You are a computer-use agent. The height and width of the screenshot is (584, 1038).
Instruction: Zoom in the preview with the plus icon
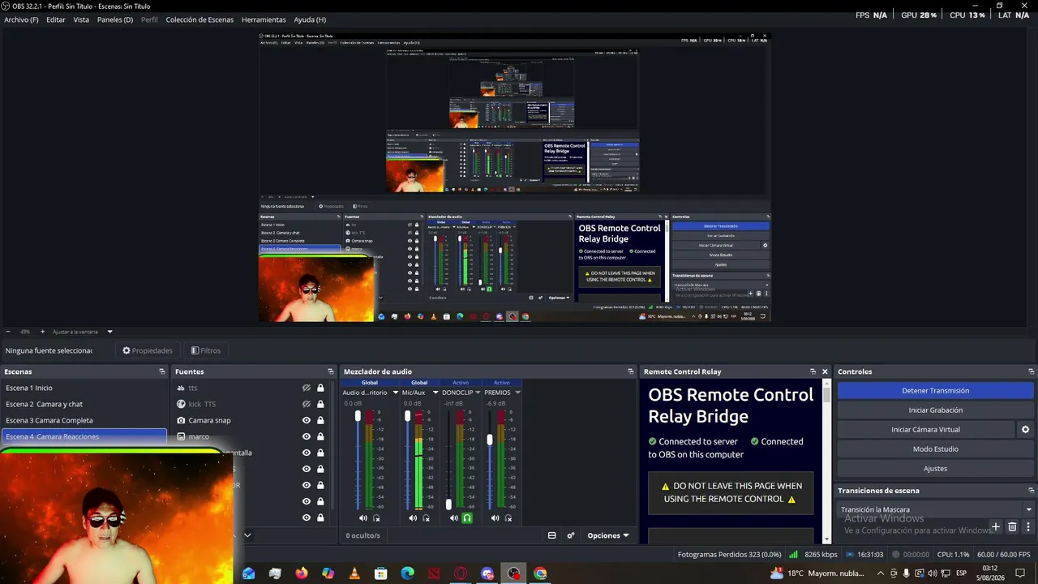(x=43, y=332)
